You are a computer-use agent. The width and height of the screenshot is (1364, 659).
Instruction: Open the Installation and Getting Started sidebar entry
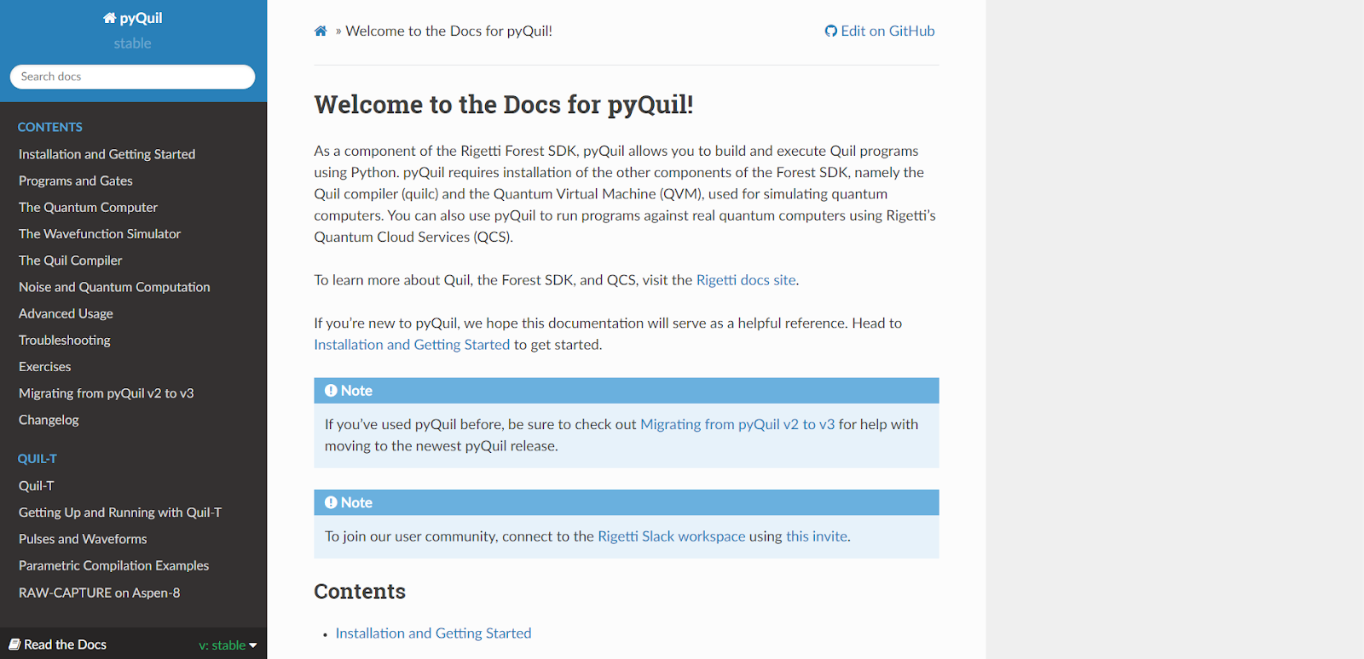pos(107,154)
